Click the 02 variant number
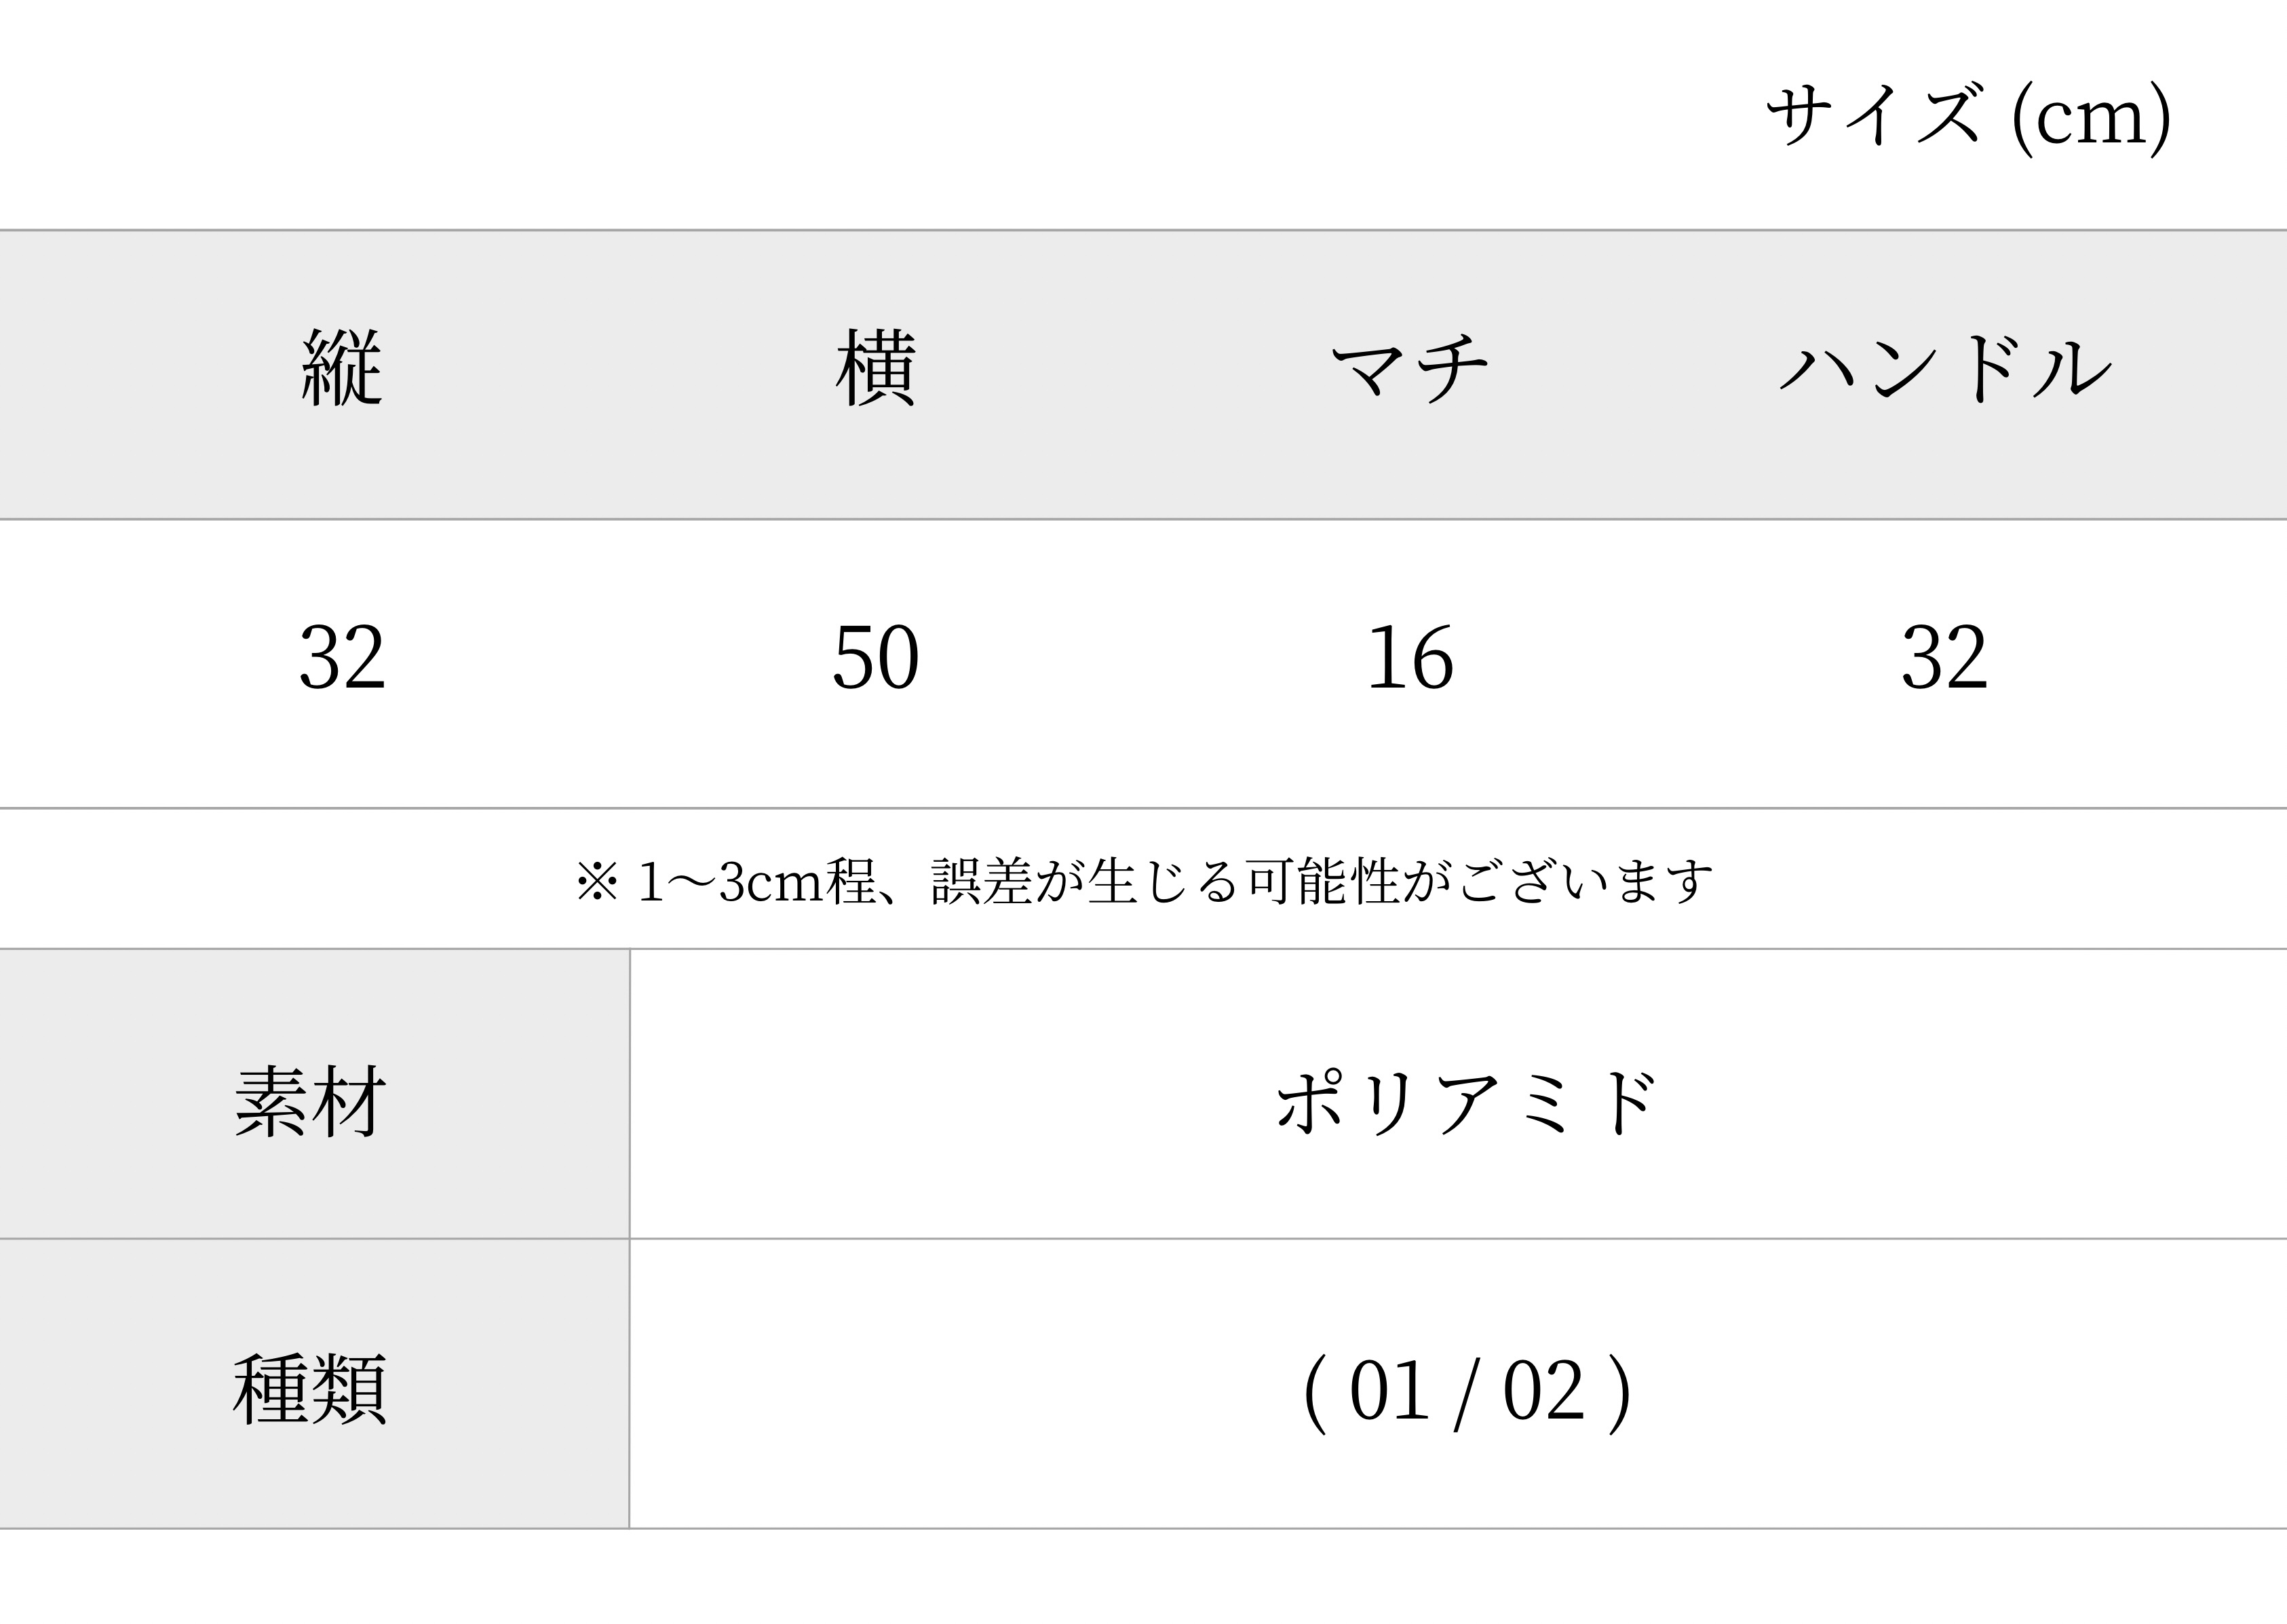 pyautogui.click(x=1543, y=1390)
